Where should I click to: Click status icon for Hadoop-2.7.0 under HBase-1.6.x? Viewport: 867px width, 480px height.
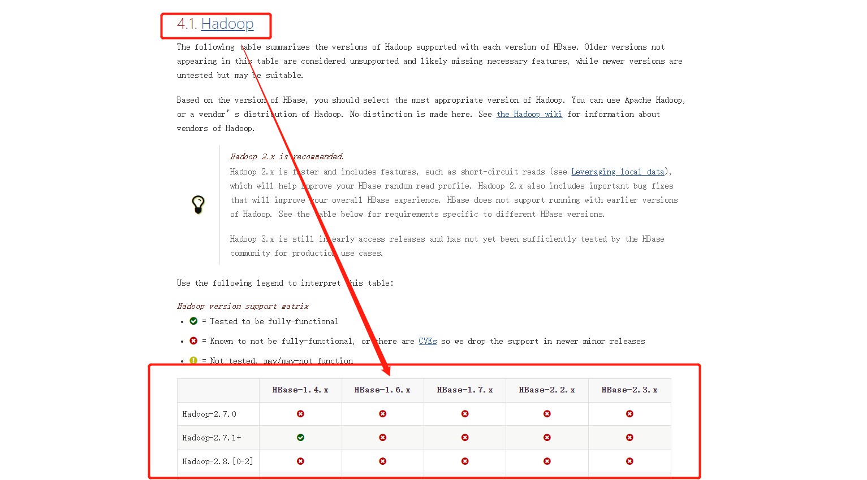coord(383,414)
